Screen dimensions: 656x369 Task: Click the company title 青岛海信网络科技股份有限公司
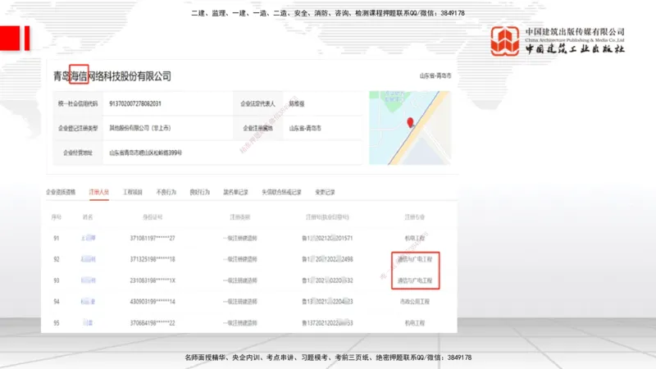point(112,76)
